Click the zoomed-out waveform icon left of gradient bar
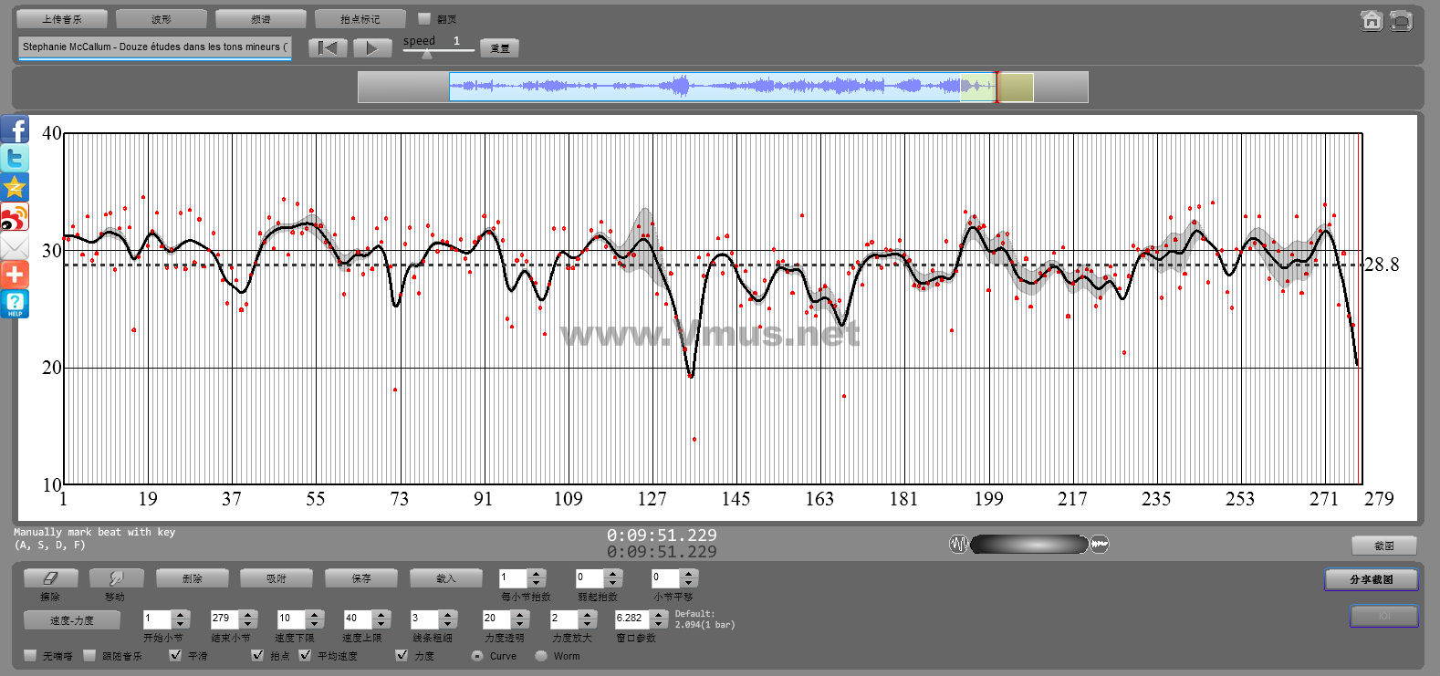Viewport: 1440px width, 676px height. [x=958, y=545]
